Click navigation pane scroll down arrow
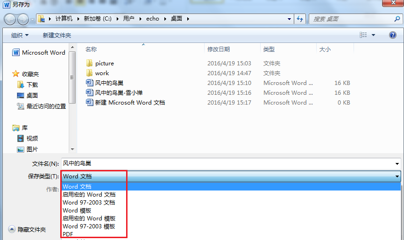This screenshot has width=404, height=240. (x=72, y=149)
